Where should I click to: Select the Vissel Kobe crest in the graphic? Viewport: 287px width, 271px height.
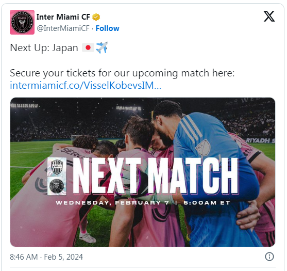[57, 167]
